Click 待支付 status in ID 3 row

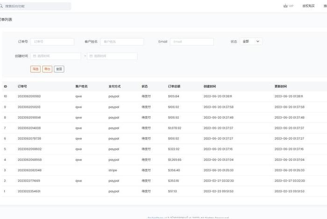click(x=146, y=170)
